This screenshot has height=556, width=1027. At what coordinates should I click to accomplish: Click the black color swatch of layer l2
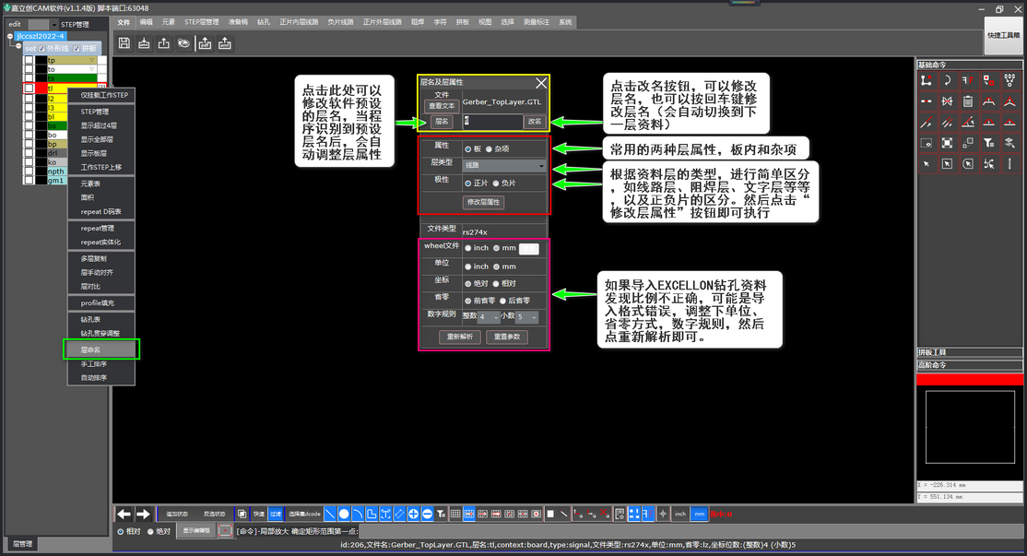coord(41,99)
